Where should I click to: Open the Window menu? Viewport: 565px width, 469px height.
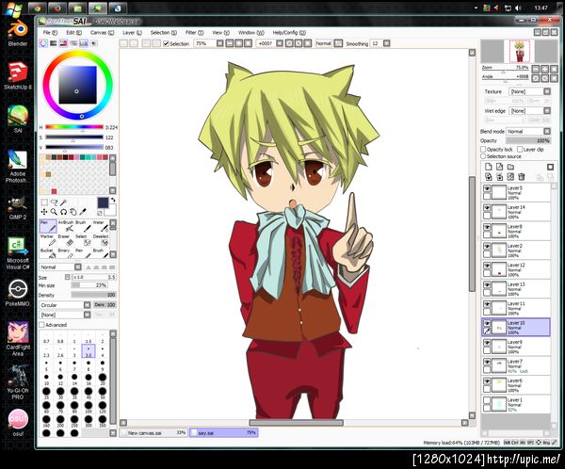pos(251,32)
